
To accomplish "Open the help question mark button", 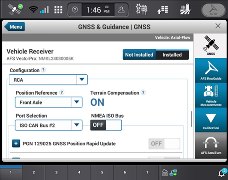I will click(75, 10).
